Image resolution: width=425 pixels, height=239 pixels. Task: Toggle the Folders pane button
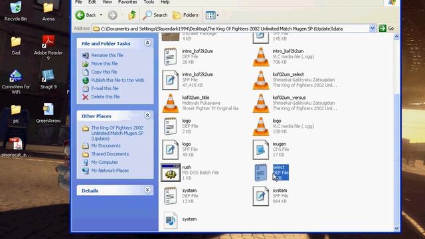tap(185, 15)
